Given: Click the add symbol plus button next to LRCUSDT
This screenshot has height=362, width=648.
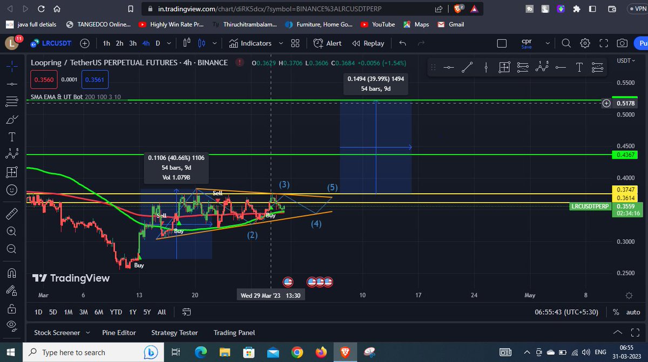Looking at the screenshot, I should coord(85,43).
